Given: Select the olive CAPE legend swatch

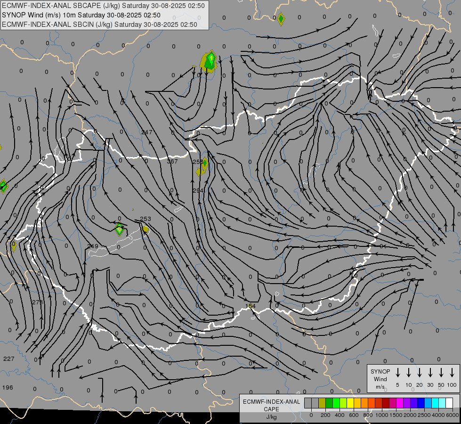Looking at the screenshot, I should (322, 403).
